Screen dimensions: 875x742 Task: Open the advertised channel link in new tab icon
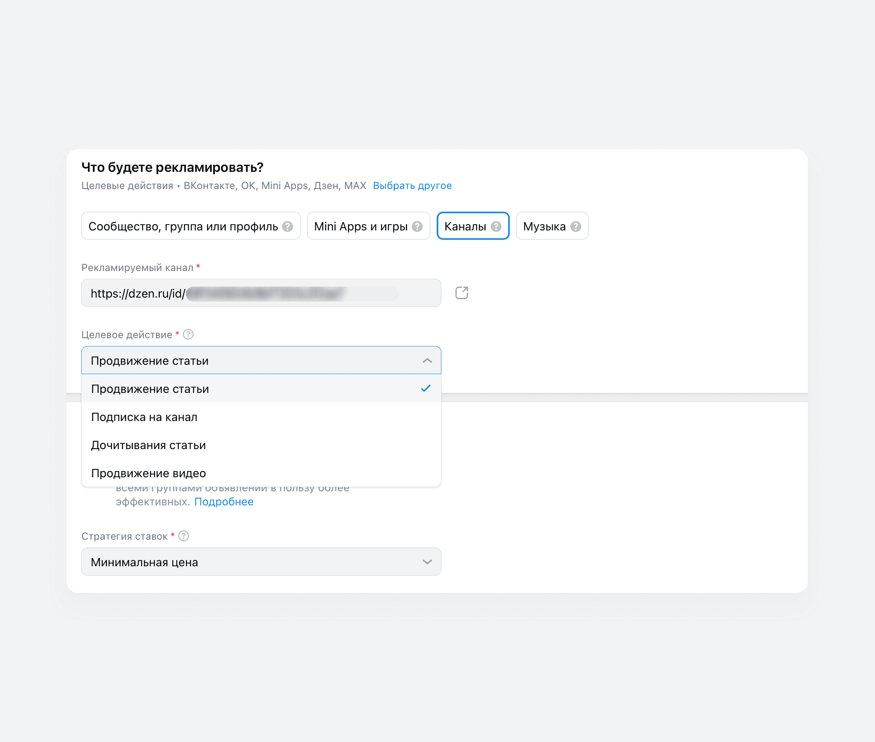click(x=461, y=293)
